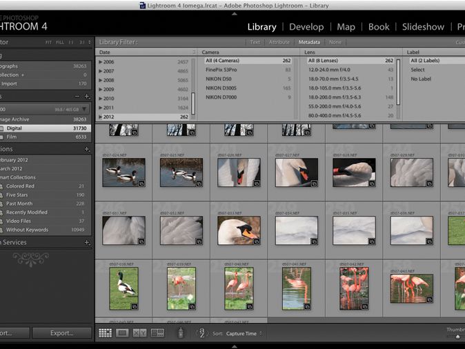Set Library Filter to None

pos(335,42)
